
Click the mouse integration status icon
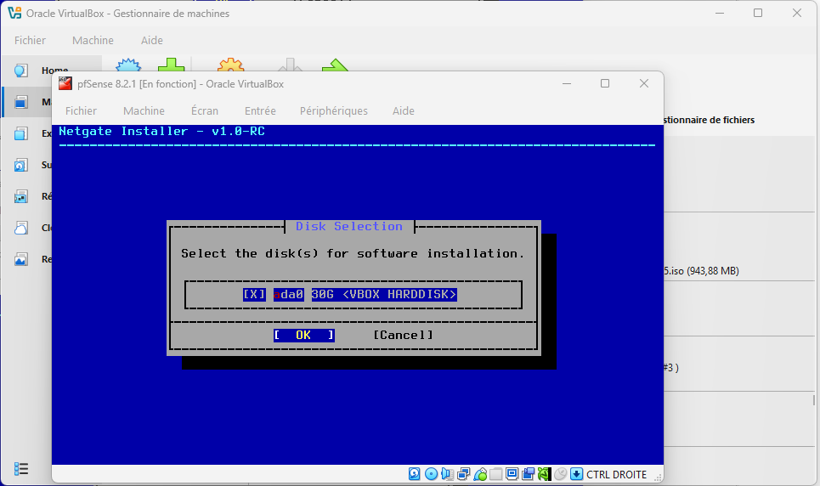click(x=560, y=474)
